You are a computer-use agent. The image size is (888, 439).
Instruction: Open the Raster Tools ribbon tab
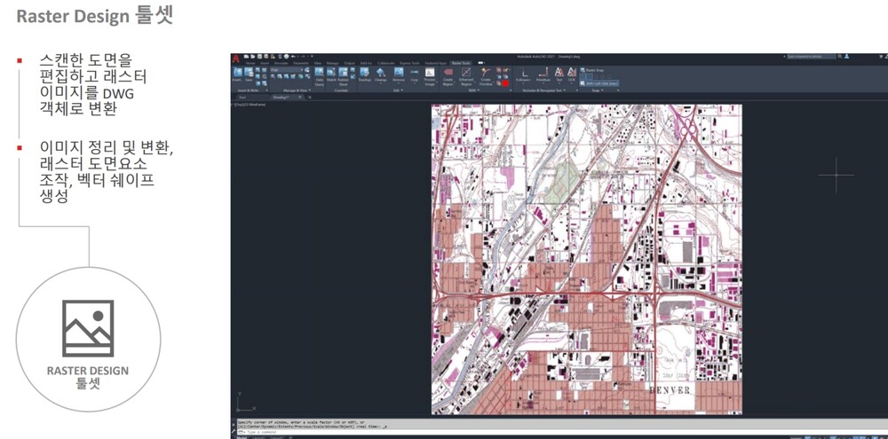click(460, 63)
